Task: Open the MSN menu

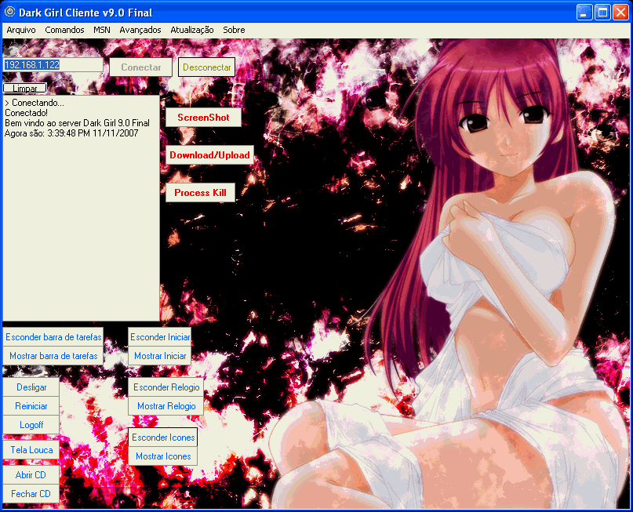Action: pyautogui.click(x=101, y=30)
